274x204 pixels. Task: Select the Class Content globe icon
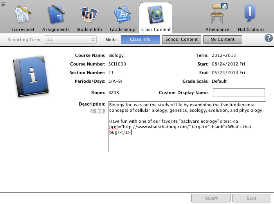click(x=156, y=15)
